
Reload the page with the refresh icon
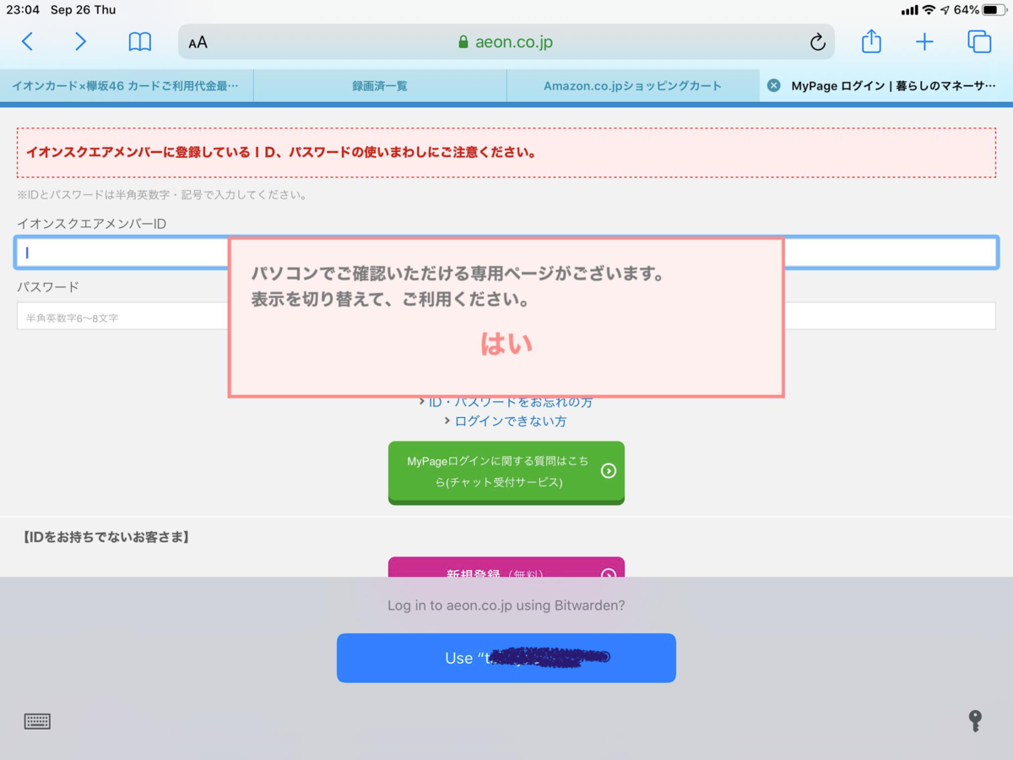(817, 42)
